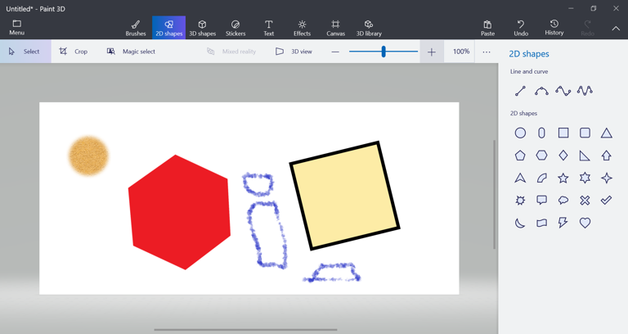Open the more options ellipsis
The image size is (628, 334).
tap(487, 52)
